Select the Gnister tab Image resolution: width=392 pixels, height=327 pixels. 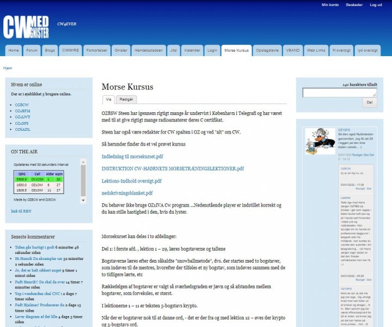pyautogui.click(x=121, y=51)
